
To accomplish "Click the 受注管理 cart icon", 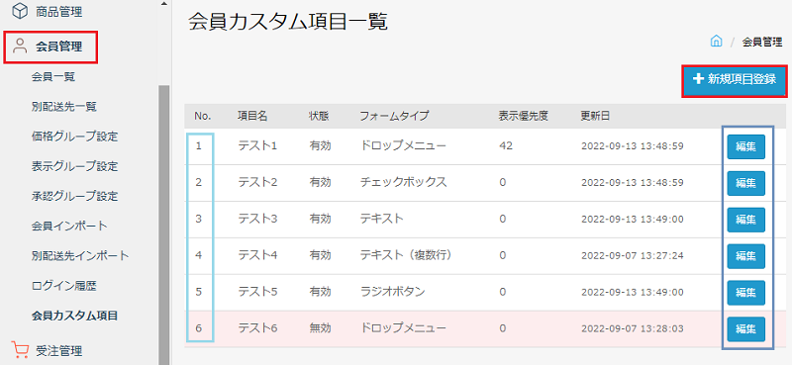I will 20,349.
